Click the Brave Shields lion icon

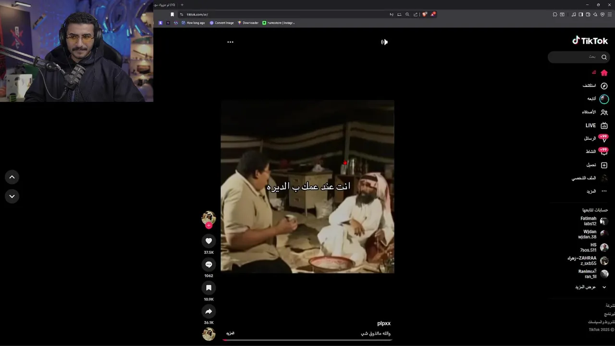424,14
